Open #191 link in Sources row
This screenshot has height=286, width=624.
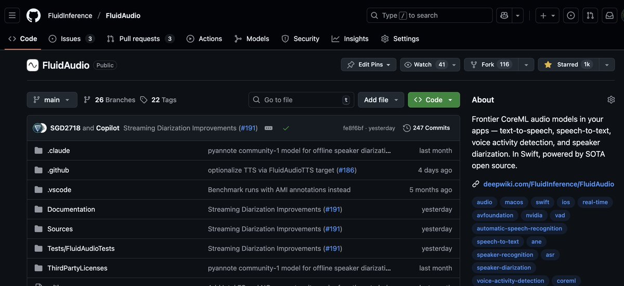coord(333,229)
